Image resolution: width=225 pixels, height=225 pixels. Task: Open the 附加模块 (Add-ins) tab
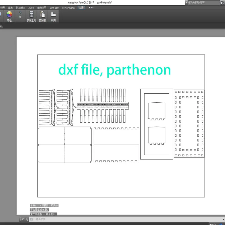pyautogui.click(x=20, y=8)
